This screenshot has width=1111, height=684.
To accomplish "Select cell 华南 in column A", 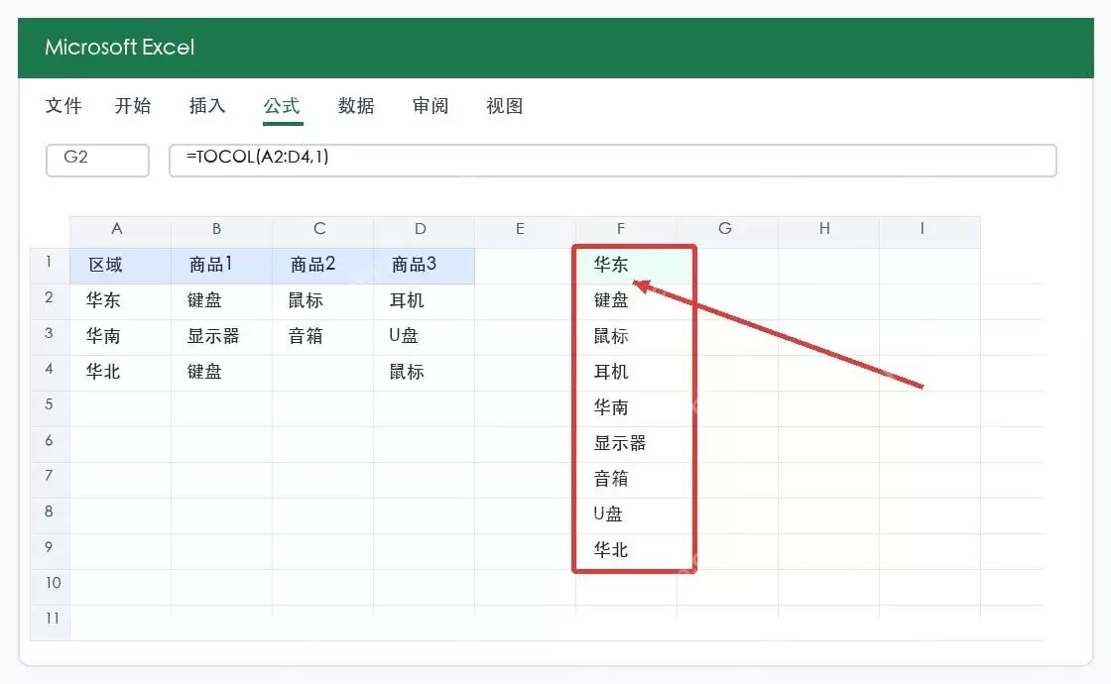I will tap(120, 337).
